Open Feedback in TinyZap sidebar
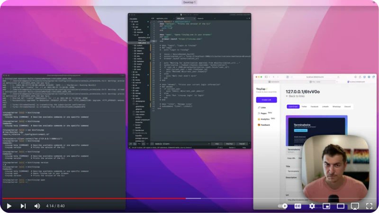 coord(265,125)
